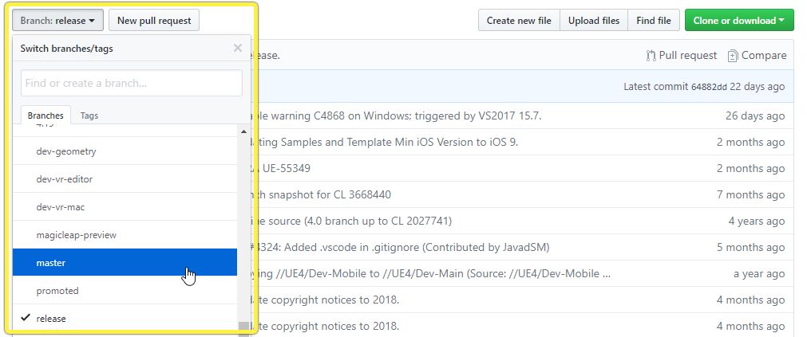
Task: Expand the Clone or download dropdown
Action: [738, 20]
